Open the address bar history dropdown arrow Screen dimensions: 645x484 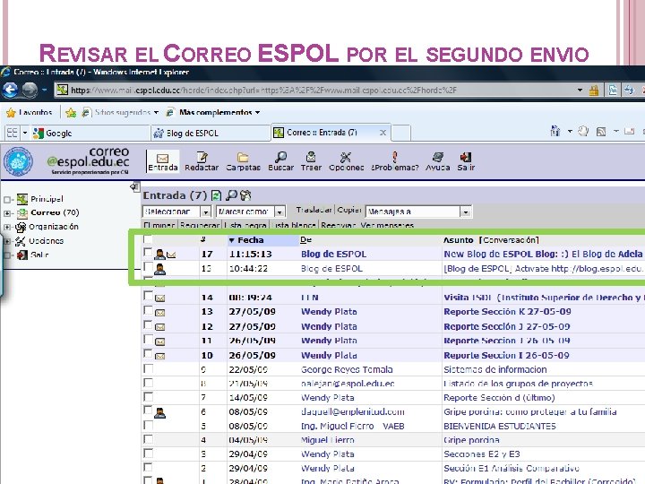coord(580,91)
